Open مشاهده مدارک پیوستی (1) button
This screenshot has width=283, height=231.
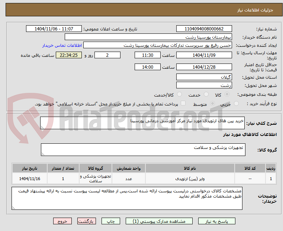pyautogui.click(x=159, y=221)
